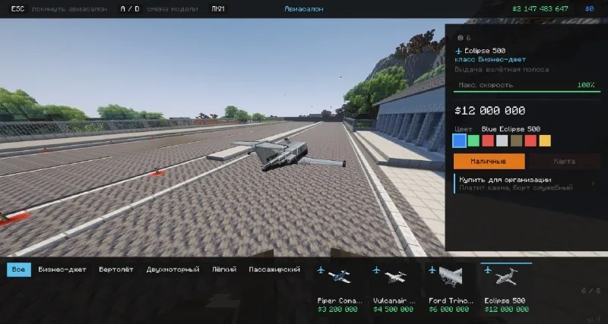
Task: Click the plane icon on Vulcanair card
Action: (x=376, y=270)
